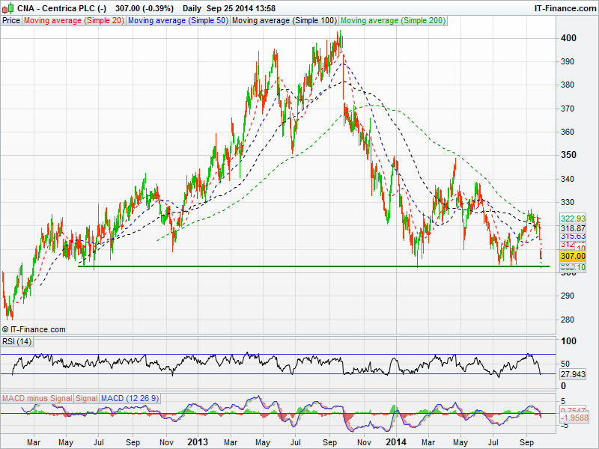Open the RSI (14) indicator label
Viewport: 599px width, 449px height.
pyautogui.click(x=17, y=342)
